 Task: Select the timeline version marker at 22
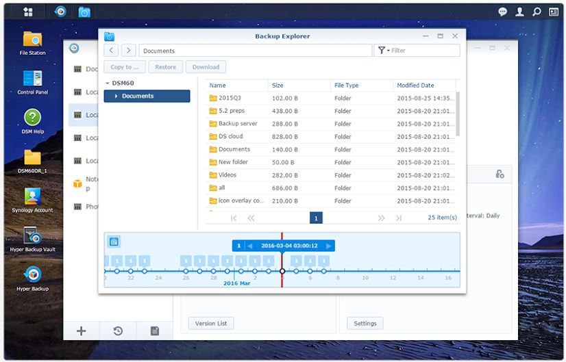[131, 271]
